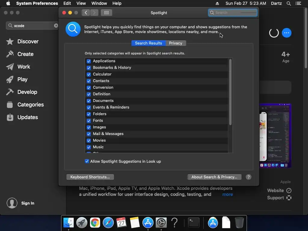Screen dimensions: 308x231
Task: Click the more link in description
Action: (x=228, y=194)
